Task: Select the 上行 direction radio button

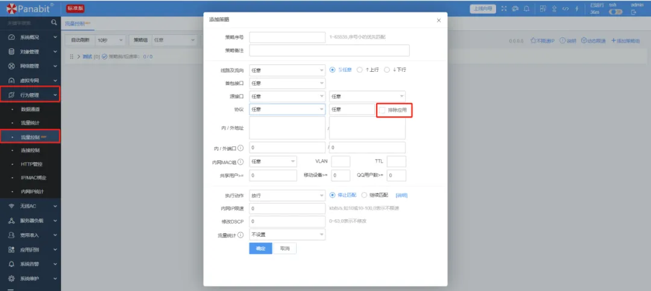Action: coord(360,69)
